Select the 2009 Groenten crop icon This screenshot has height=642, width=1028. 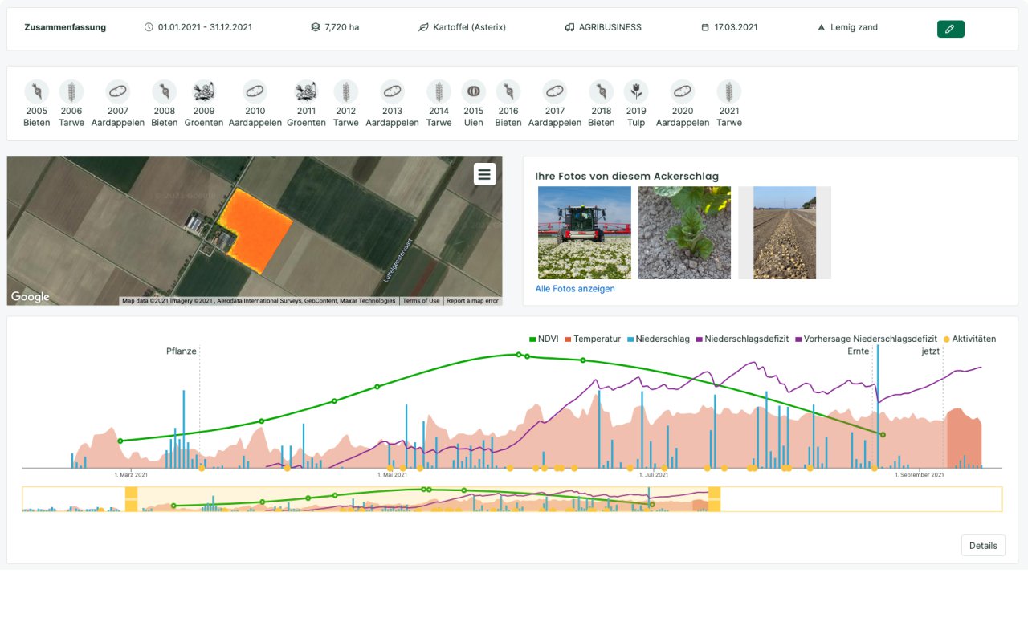204,92
